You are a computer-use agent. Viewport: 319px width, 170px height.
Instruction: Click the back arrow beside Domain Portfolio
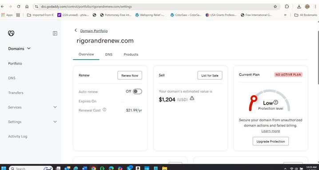click(x=76, y=30)
